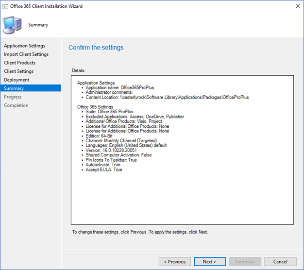Click the Content Location path line
This screenshot has height=270, width=304.
pyautogui.click(x=167, y=97)
